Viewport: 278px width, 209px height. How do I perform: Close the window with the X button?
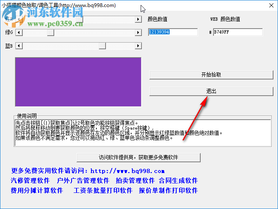[271, 5]
